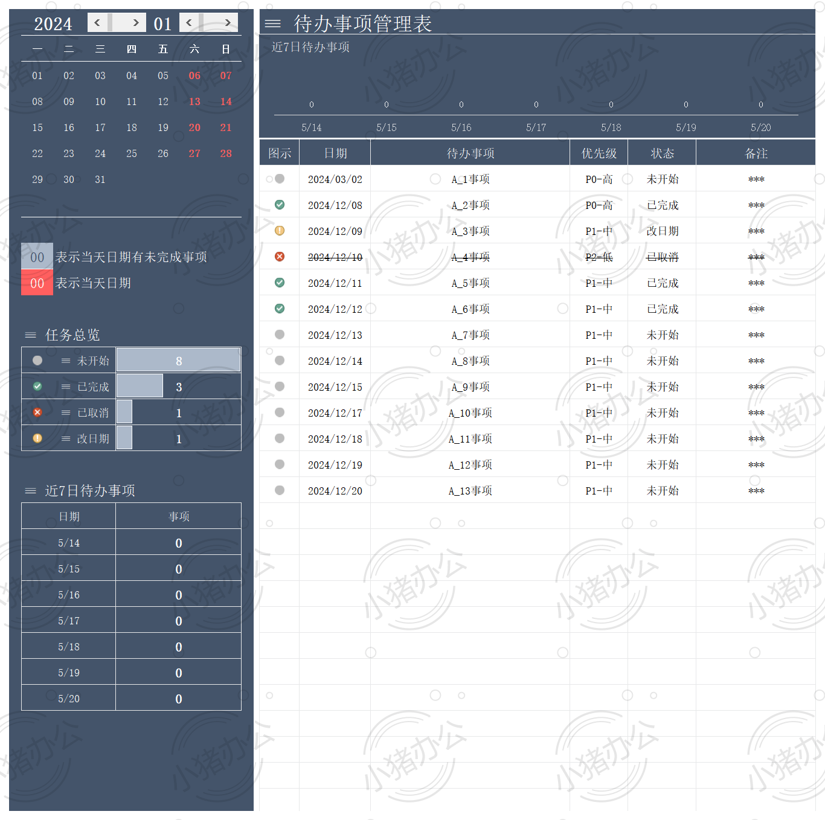Click the gray status icon for 2024/12/13 row
825x820 pixels.
click(280, 335)
